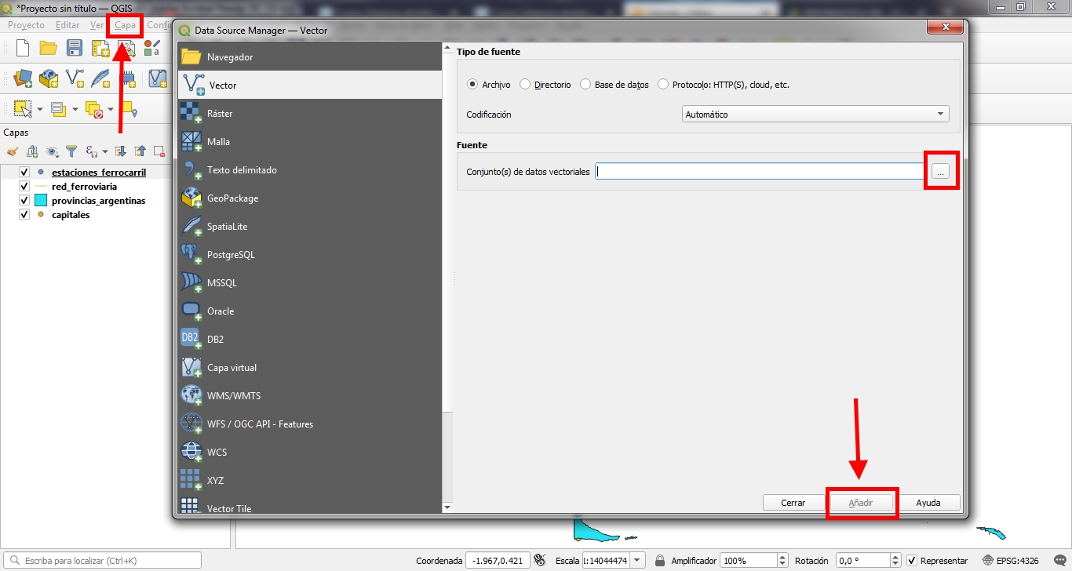Open the Editar menu

click(x=67, y=25)
